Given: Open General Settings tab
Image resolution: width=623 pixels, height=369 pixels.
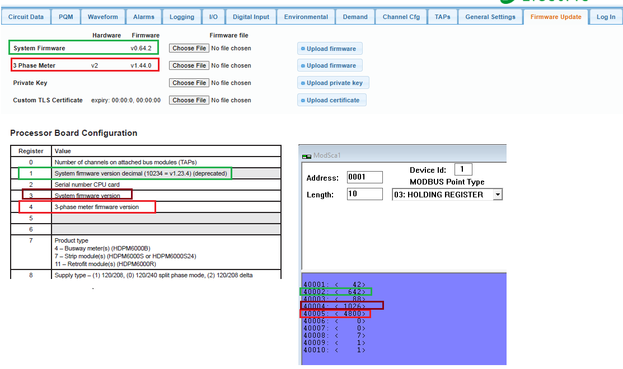Looking at the screenshot, I should (x=490, y=17).
